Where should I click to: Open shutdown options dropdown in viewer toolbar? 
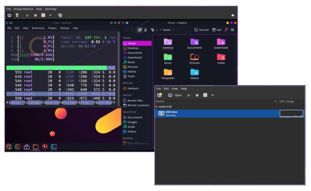pos(50,15)
